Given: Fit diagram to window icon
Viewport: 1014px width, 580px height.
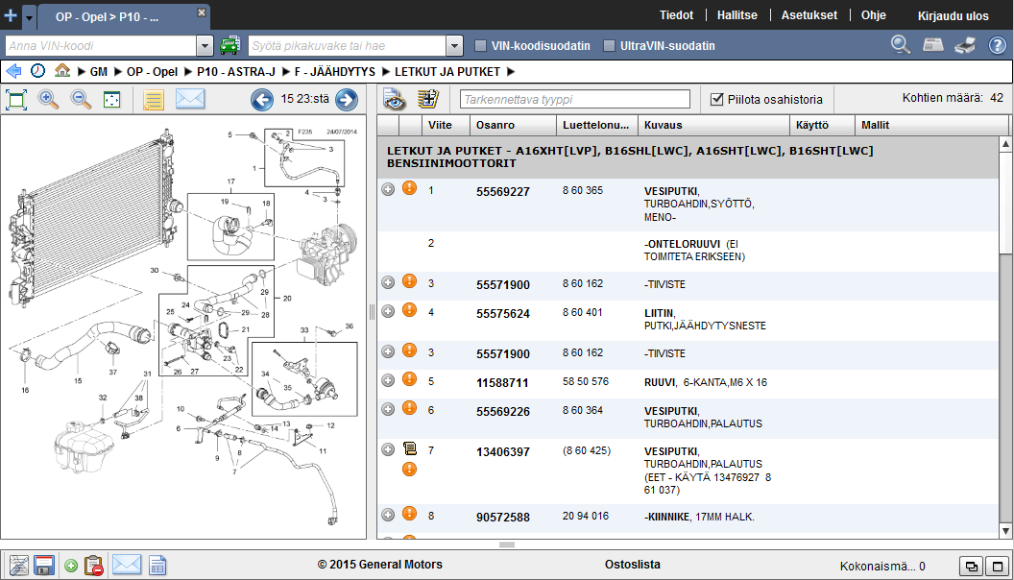Looking at the screenshot, I should [x=16, y=100].
